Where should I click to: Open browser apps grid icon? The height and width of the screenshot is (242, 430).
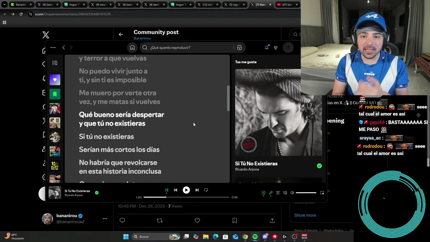(4, 23)
